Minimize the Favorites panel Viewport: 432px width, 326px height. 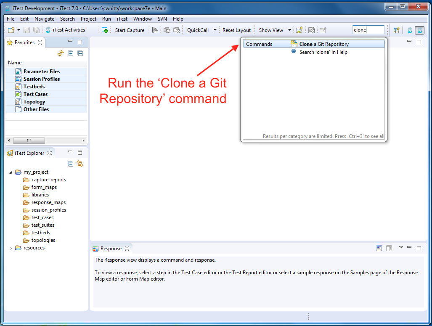[70, 41]
